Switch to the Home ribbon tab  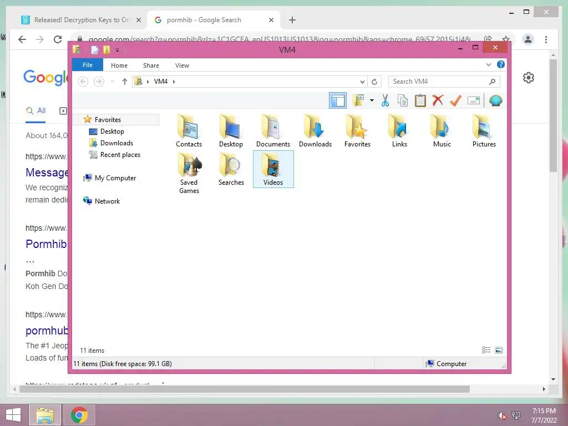pyautogui.click(x=119, y=65)
